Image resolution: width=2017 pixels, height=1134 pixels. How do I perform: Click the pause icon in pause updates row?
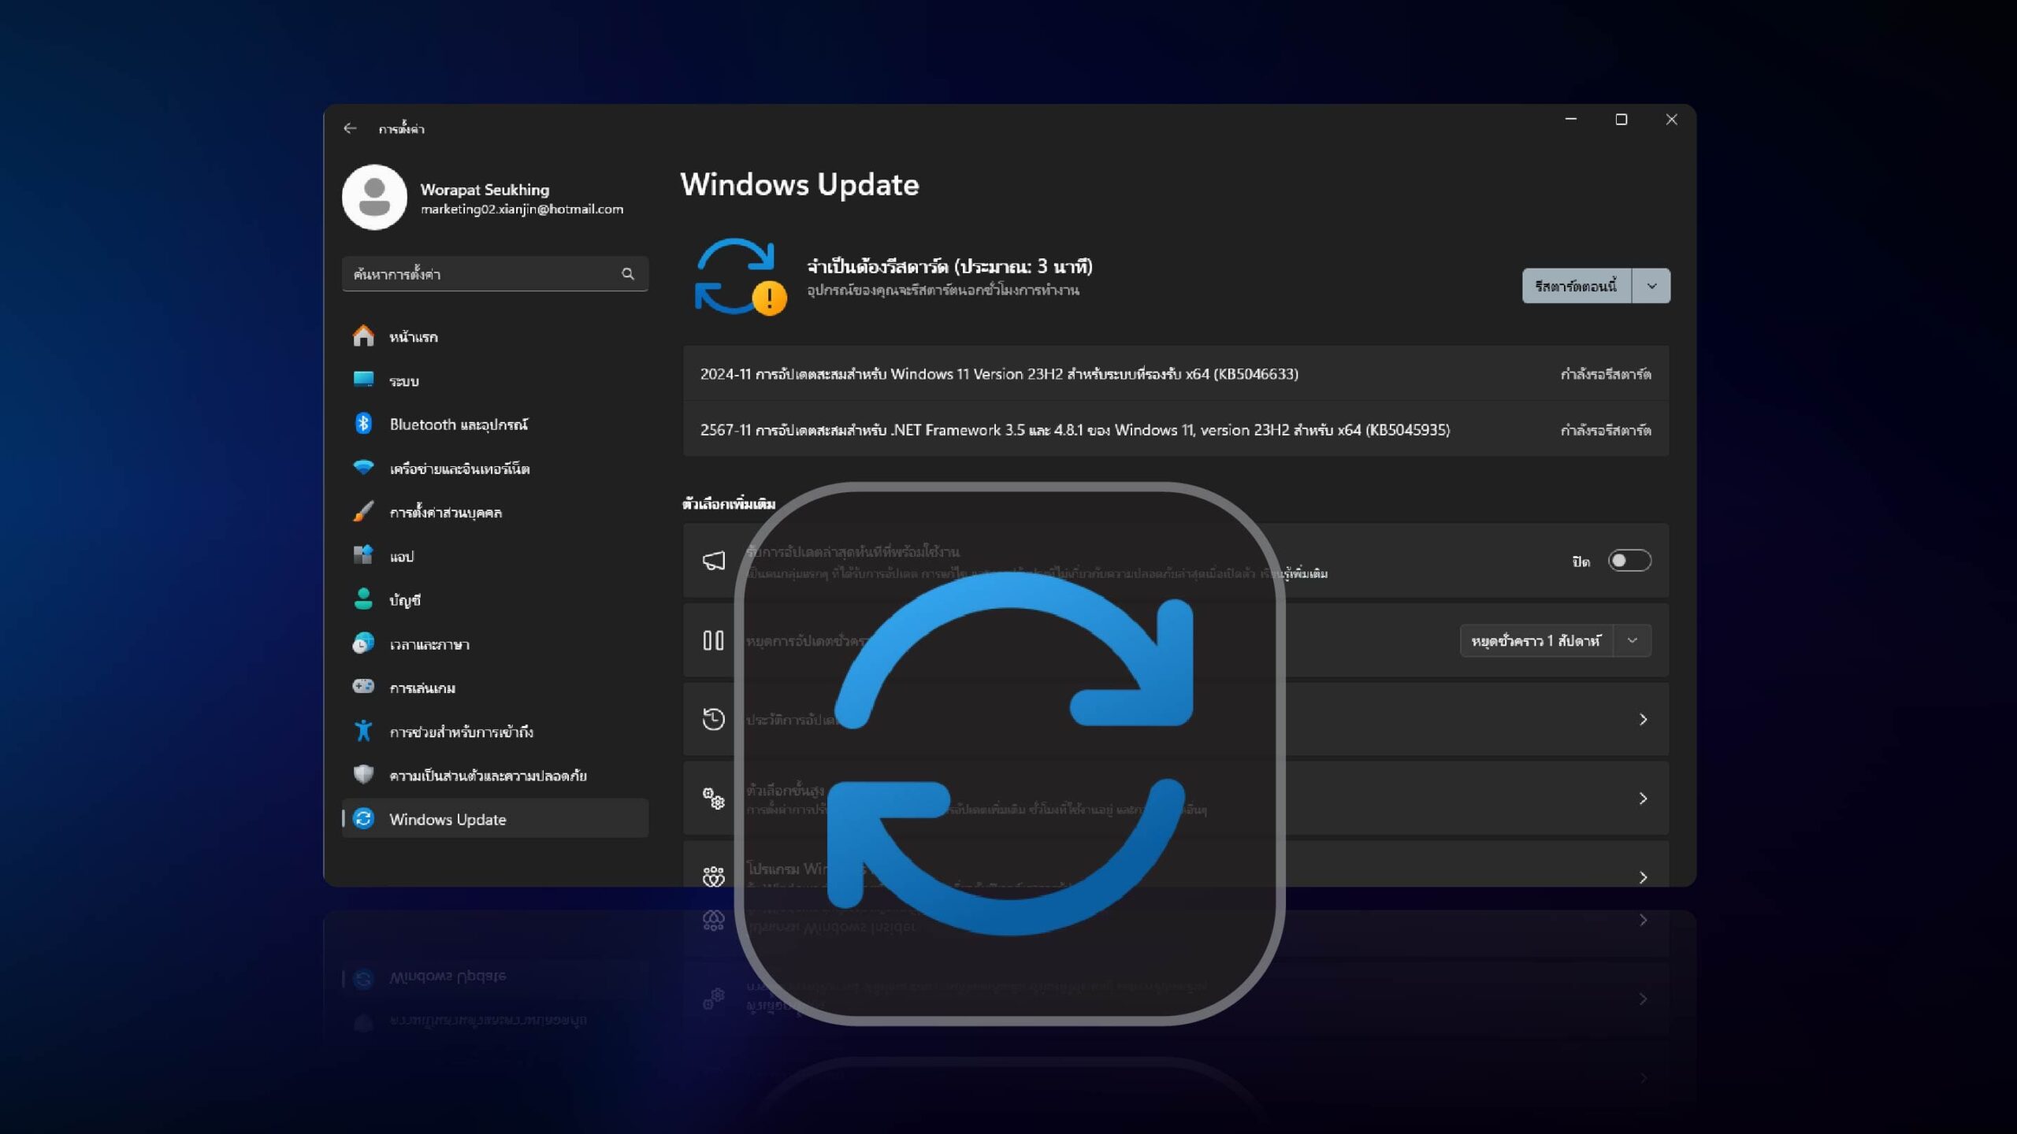click(x=713, y=640)
